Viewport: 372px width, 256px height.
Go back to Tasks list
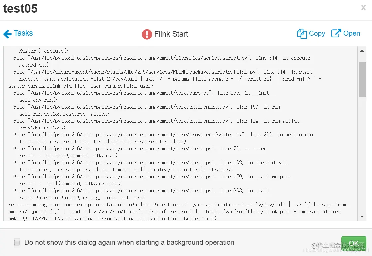(x=18, y=33)
